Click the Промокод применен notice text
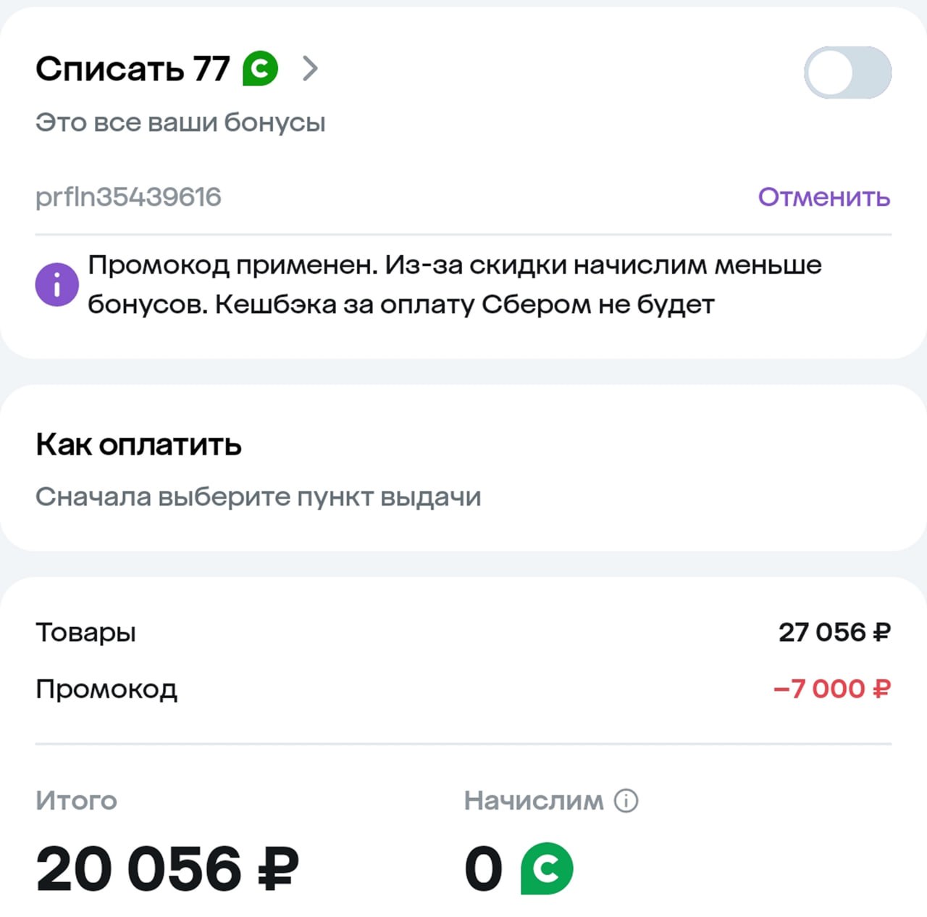This screenshot has width=927, height=917. click(x=454, y=284)
